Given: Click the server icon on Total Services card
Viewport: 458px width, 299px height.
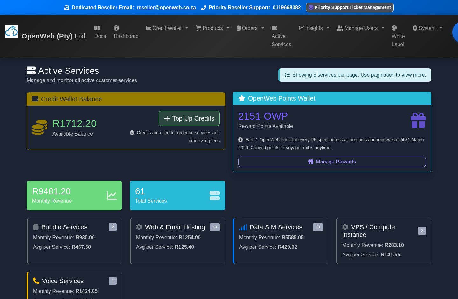Looking at the screenshot, I should [215, 196].
